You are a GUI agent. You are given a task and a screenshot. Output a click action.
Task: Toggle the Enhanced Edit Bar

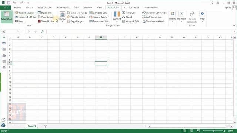tap(26, 17)
